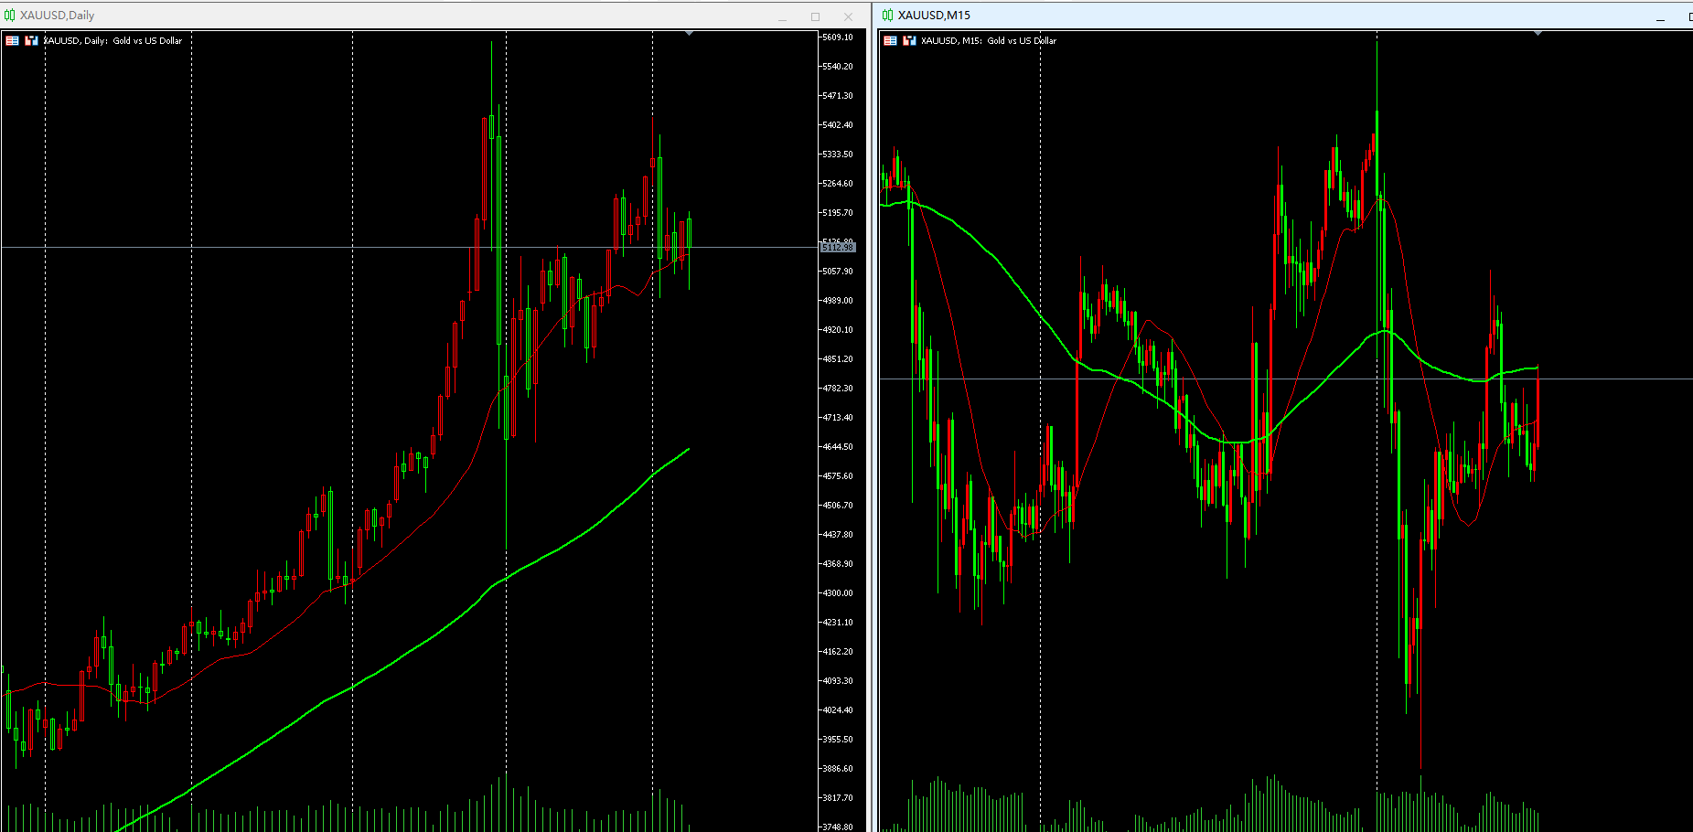Minimize the XAUUSD,Daily chart window

click(x=782, y=16)
